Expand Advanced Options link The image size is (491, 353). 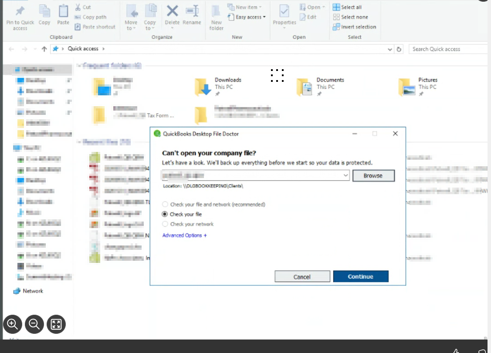click(x=184, y=235)
